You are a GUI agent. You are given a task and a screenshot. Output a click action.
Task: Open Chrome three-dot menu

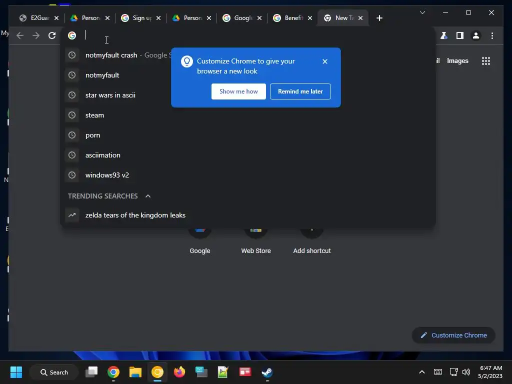point(492,35)
